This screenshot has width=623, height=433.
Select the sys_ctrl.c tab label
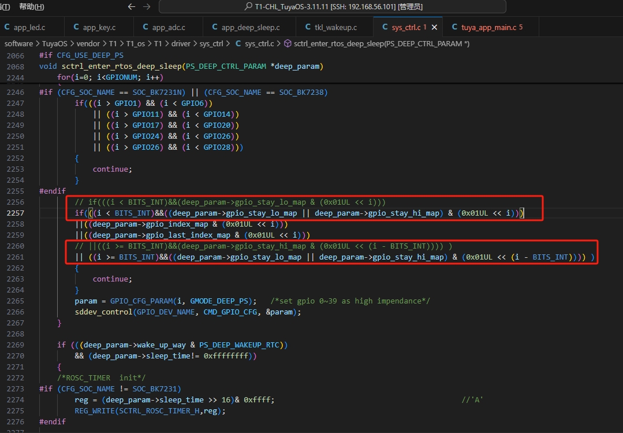pos(406,28)
